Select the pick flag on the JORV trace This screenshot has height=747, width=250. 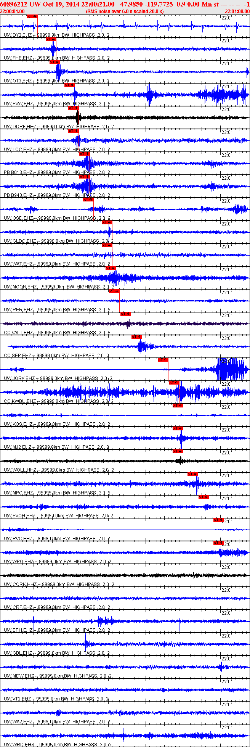(163, 360)
